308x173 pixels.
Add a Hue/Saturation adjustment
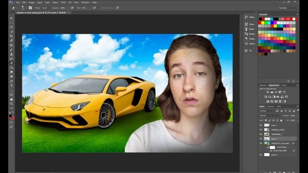(265, 97)
